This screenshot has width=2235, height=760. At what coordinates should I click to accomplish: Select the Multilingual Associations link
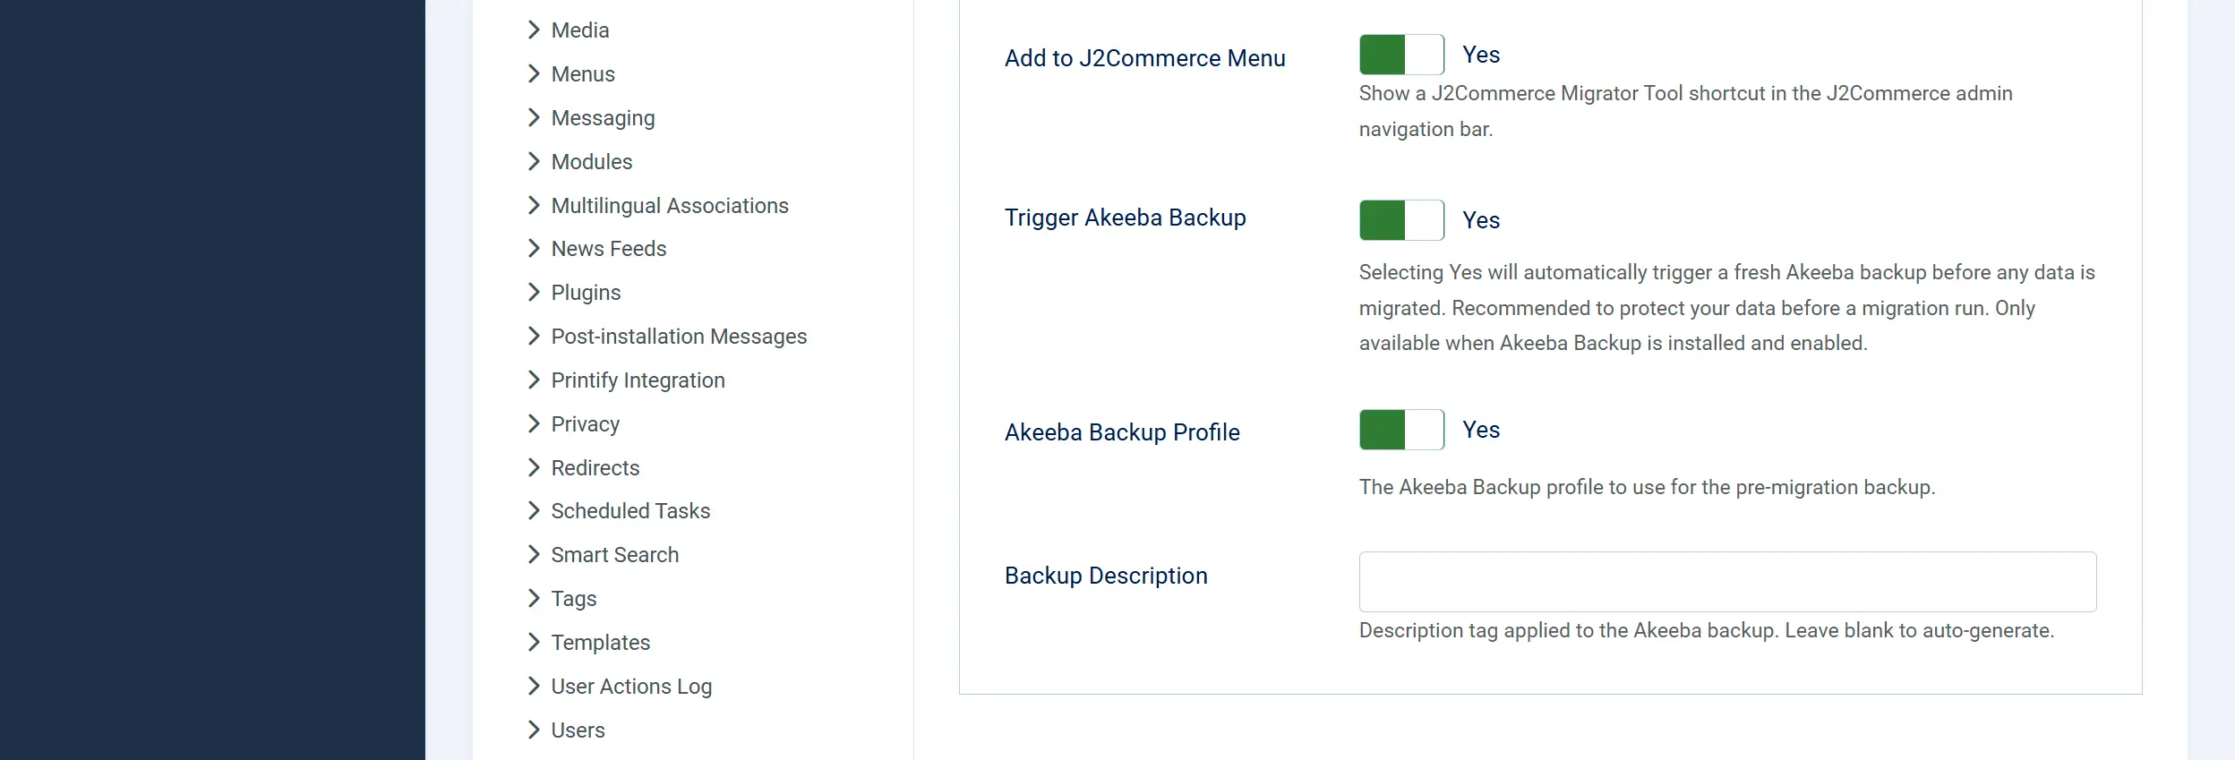(x=670, y=206)
